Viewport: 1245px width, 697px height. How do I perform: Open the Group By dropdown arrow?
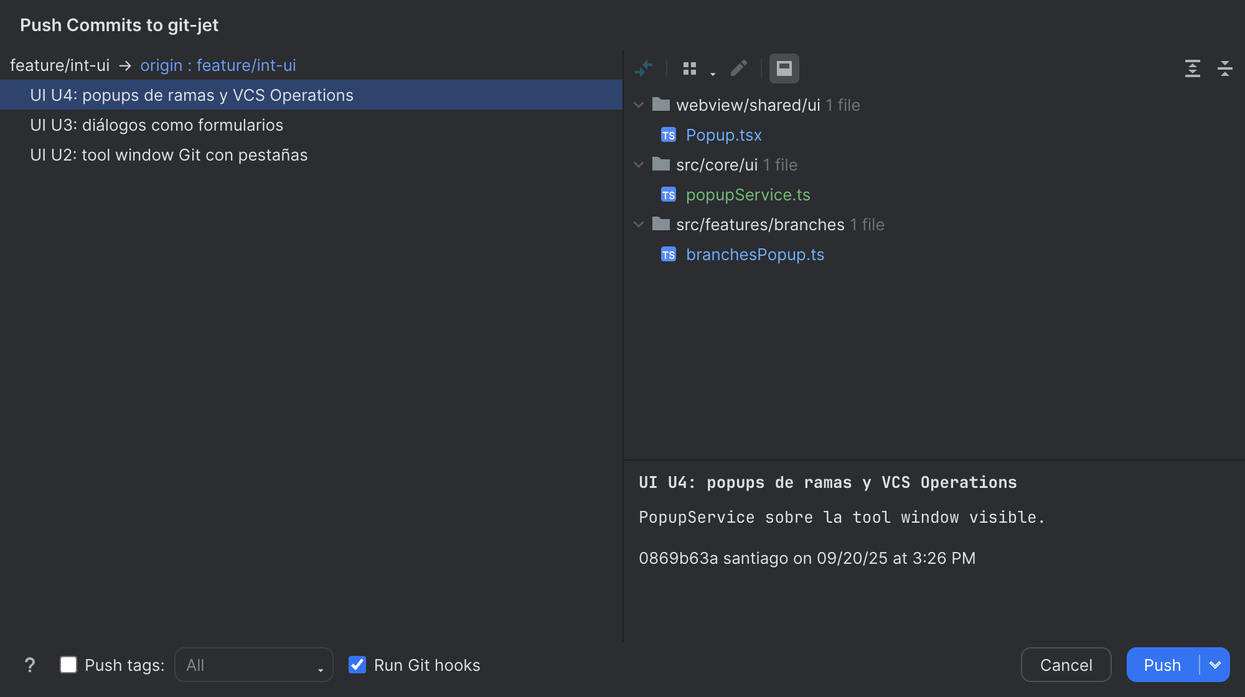point(713,73)
